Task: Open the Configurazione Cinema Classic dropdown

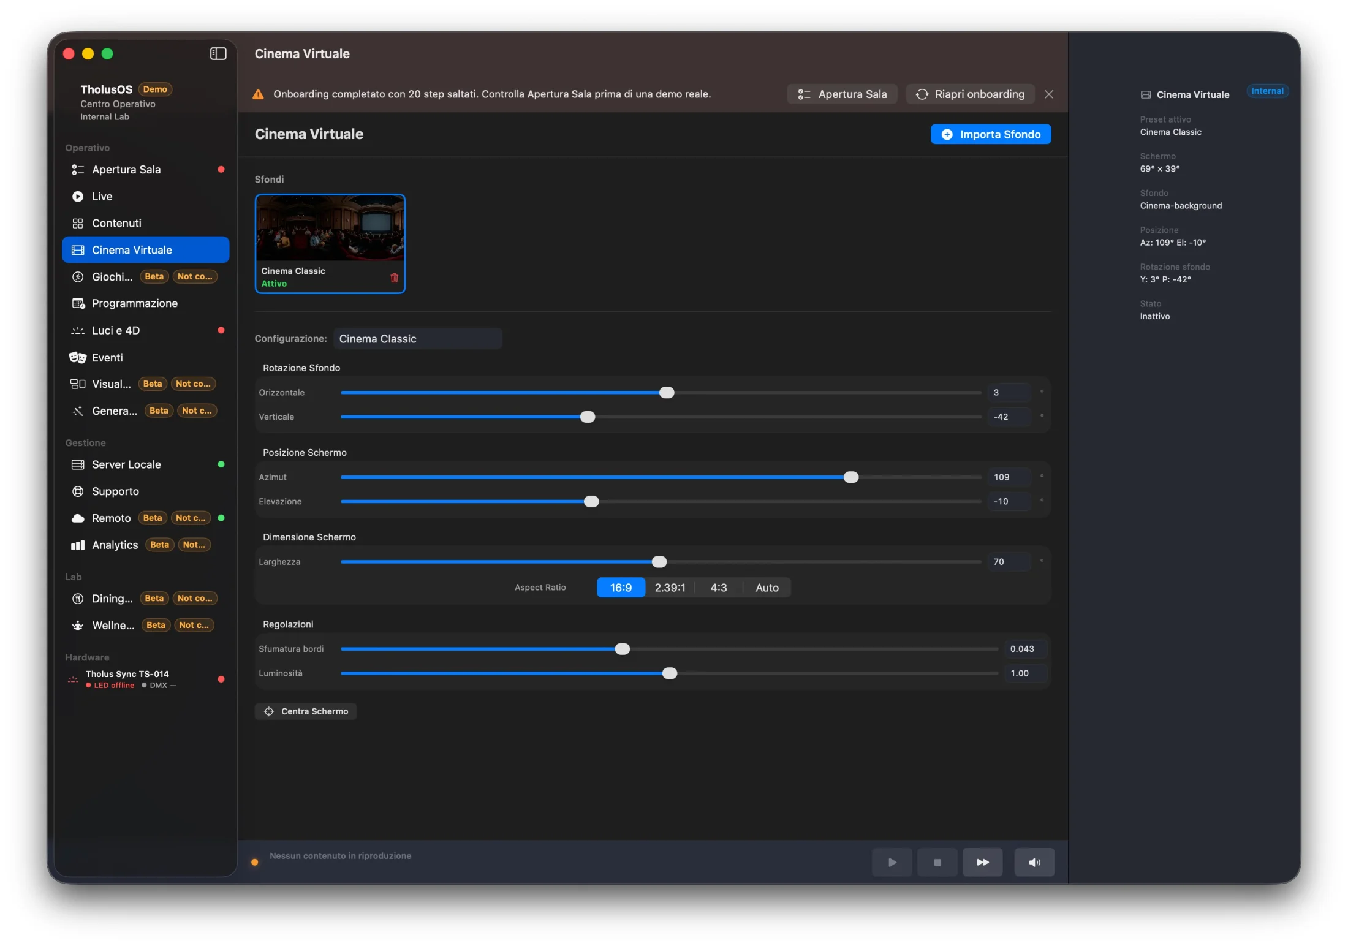Action: (x=418, y=339)
